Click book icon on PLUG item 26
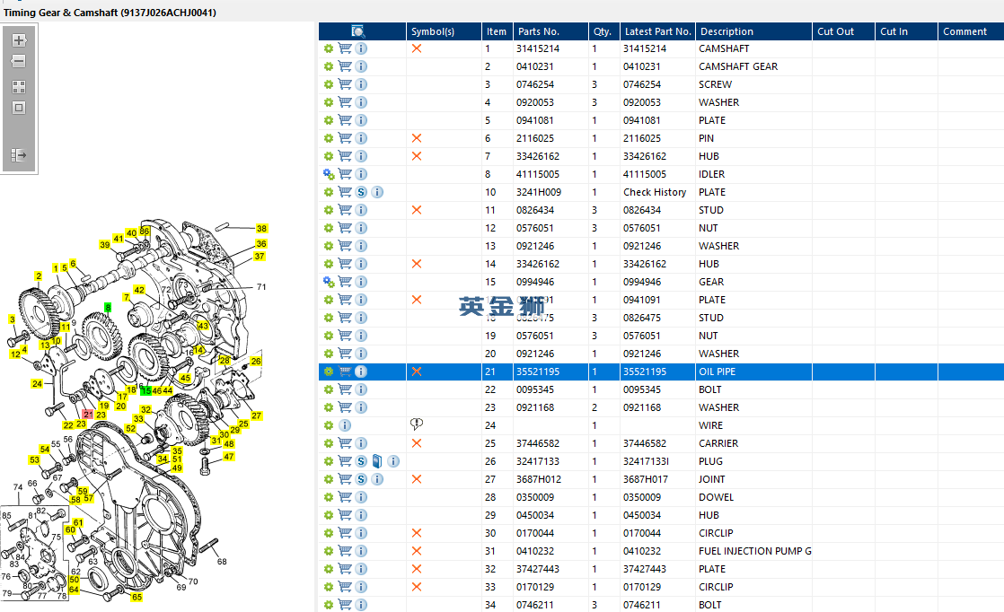The image size is (1004, 612). 377,461
